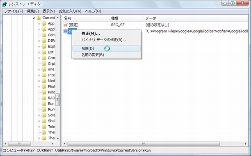Open the 表示(V) menu
The width and height of the screenshot is (251, 156).
[49, 11]
